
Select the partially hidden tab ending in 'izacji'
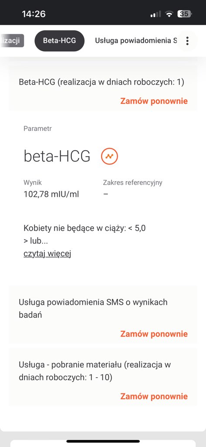click(12, 41)
